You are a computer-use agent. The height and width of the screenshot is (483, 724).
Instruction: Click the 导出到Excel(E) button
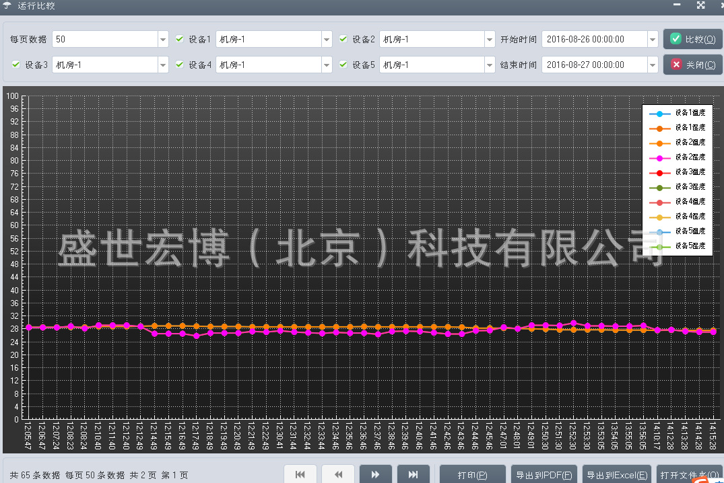(617, 475)
